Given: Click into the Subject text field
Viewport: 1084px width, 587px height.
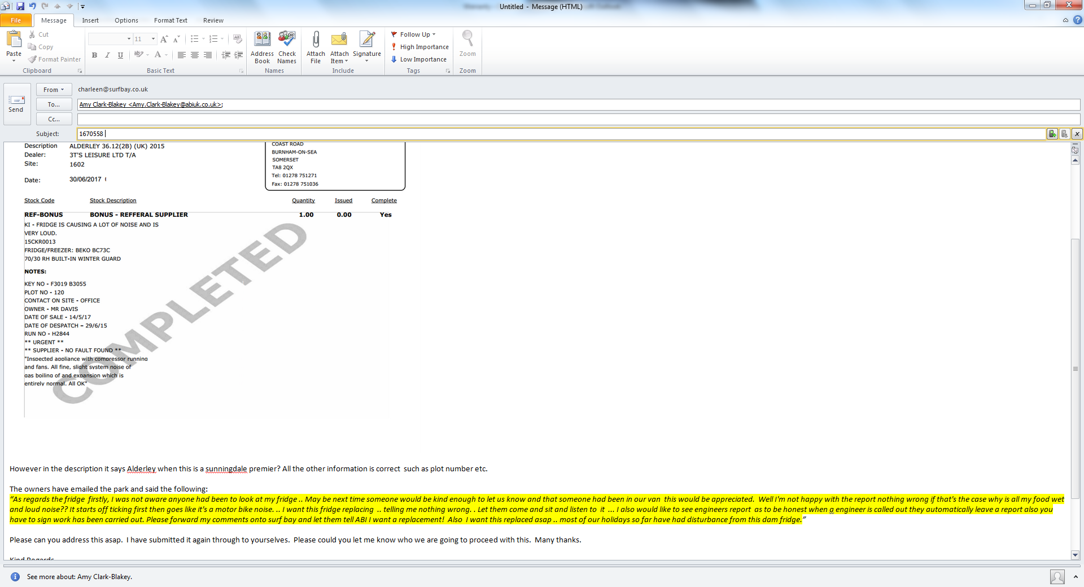Looking at the screenshot, I should tap(559, 134).
